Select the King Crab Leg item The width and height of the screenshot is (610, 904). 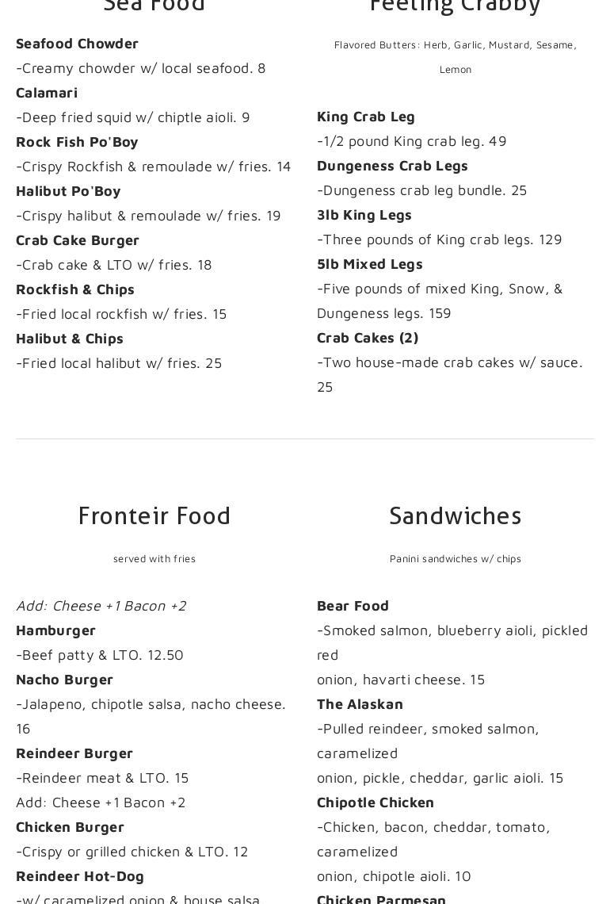click(366, 117)
